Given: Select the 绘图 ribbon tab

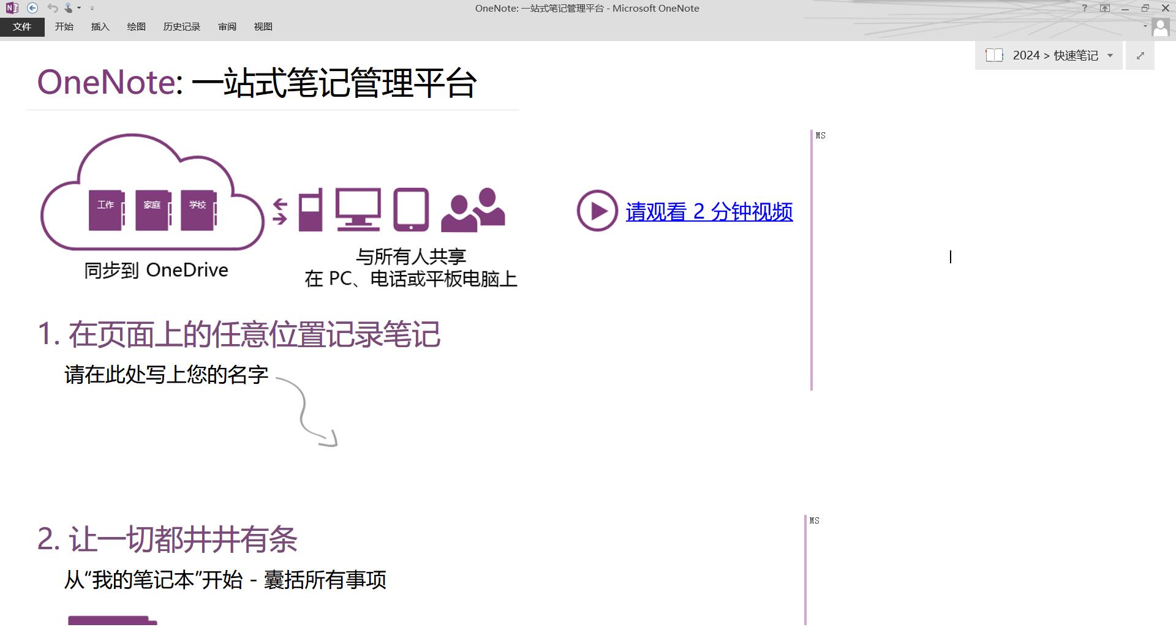Looking at the screenshot, I should (x=136, y=27).
